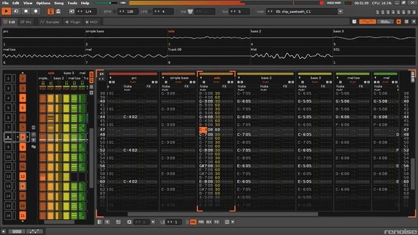The height and width of the screenshot is (235, 418).
Task: Click pattern length value 64
Action: (101, 74)
